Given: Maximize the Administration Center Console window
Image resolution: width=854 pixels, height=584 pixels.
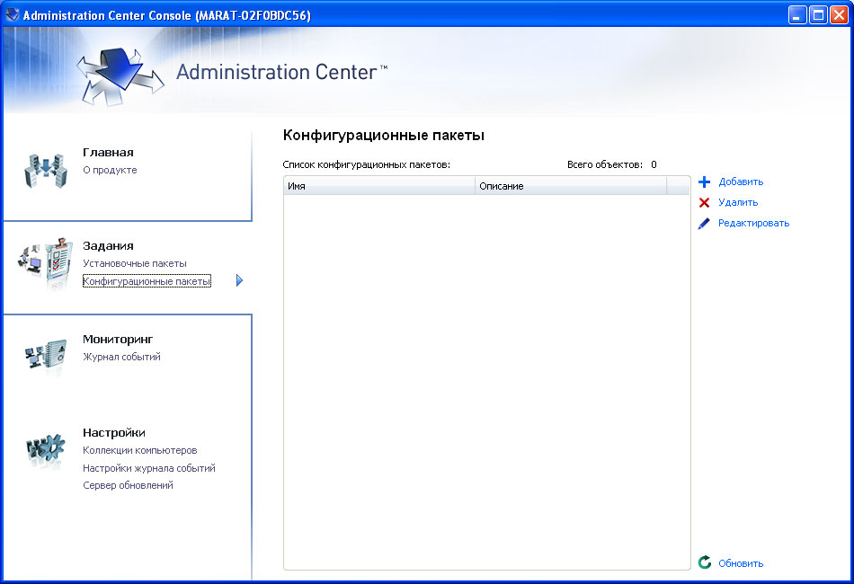Looking at the screenshot, I should tap(818, 15).
